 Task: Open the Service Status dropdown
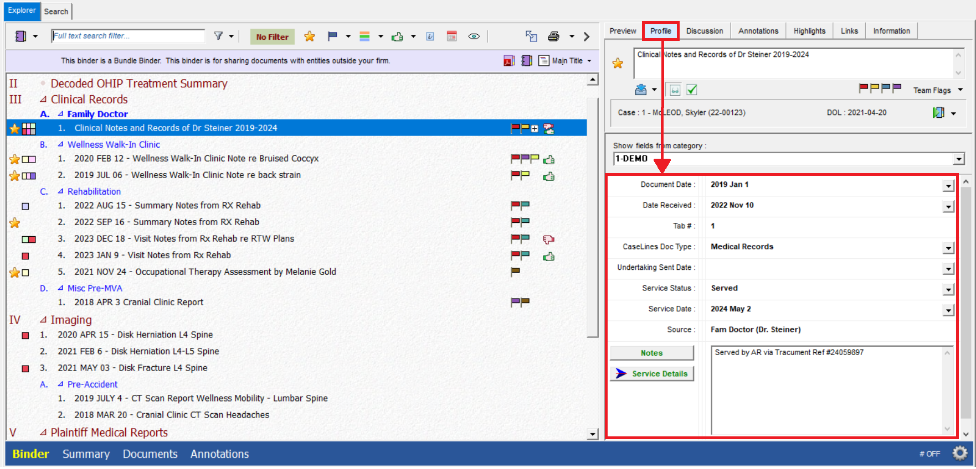[x=948, y=289]
